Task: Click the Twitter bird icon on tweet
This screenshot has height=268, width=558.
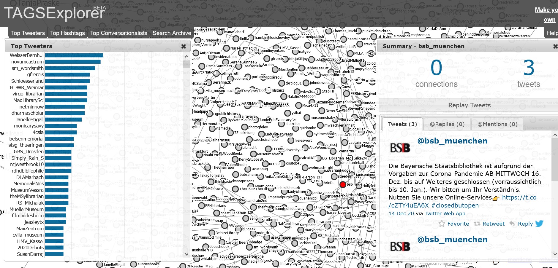Action: [539, 224]
